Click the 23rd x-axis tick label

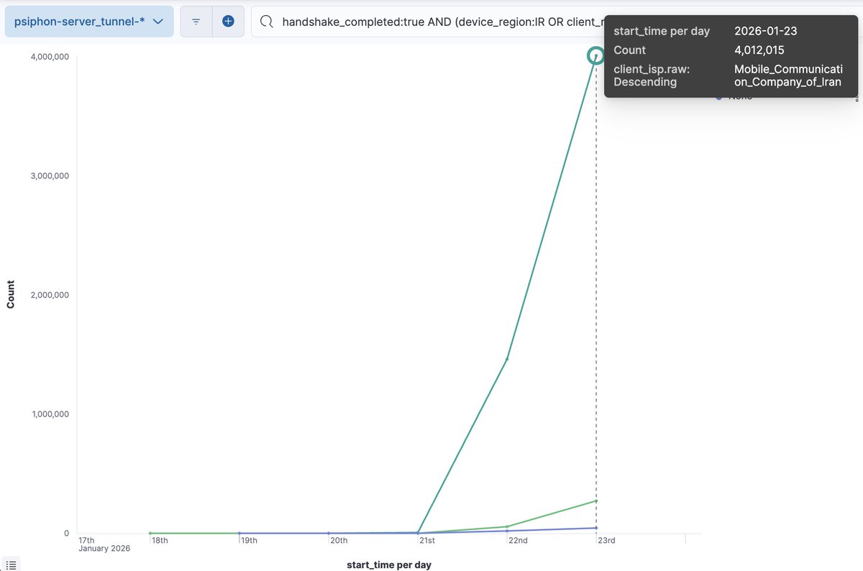pyautogui.click(x=607, y=540)
